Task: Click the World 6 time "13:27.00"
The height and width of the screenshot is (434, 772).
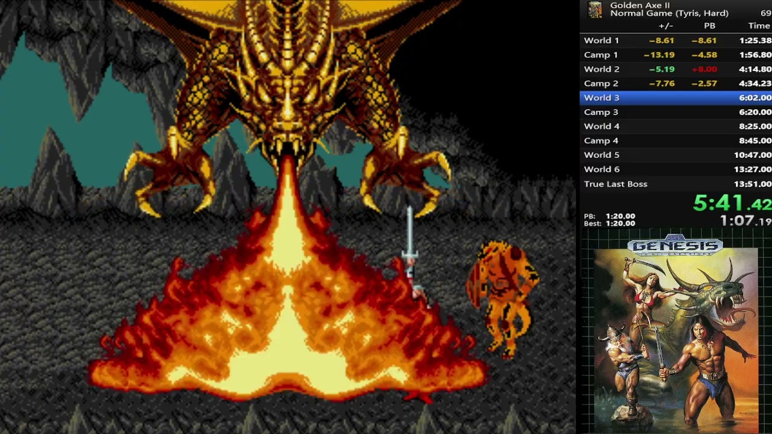Action: pos(753,169)
